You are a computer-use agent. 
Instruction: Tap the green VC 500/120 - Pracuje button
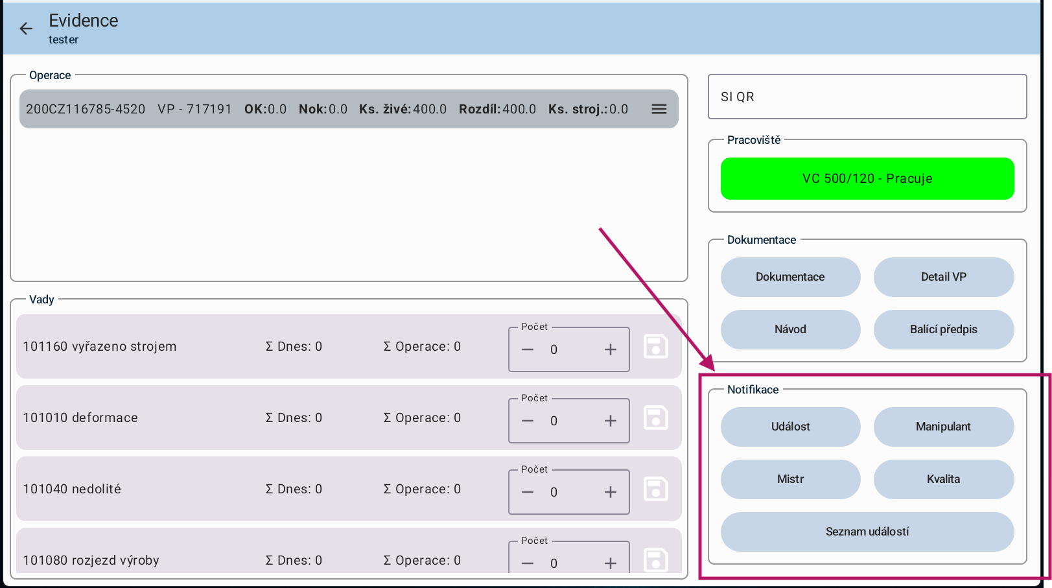[x=867, y=178]
